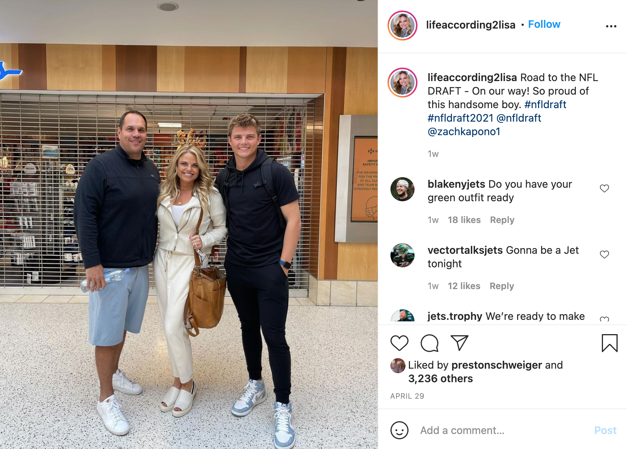Open the three-dot more options menu
The width and height of the screenshot is (627, 449).
pyautogui.click(x=611, y=26)
